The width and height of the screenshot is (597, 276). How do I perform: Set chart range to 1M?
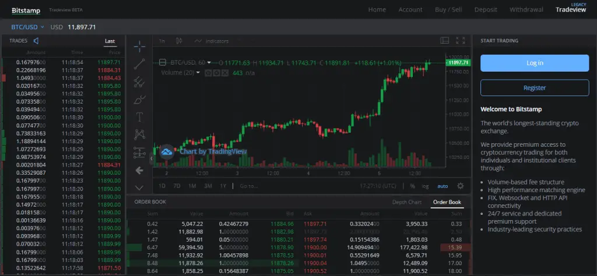tap(192, 186)
